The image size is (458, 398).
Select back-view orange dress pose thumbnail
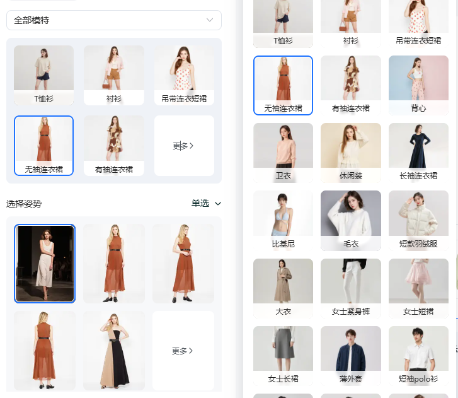pos(45,351)
